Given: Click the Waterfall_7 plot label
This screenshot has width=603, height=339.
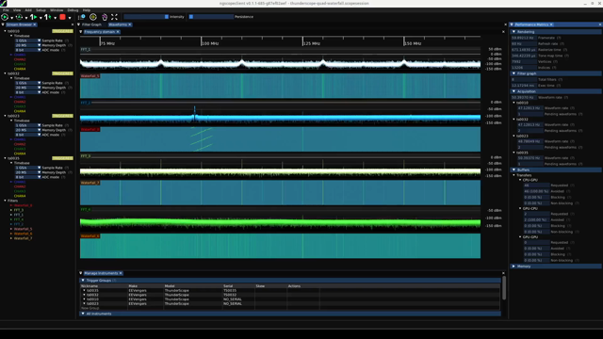Looking at the screenshot, I should pos(90,183).
